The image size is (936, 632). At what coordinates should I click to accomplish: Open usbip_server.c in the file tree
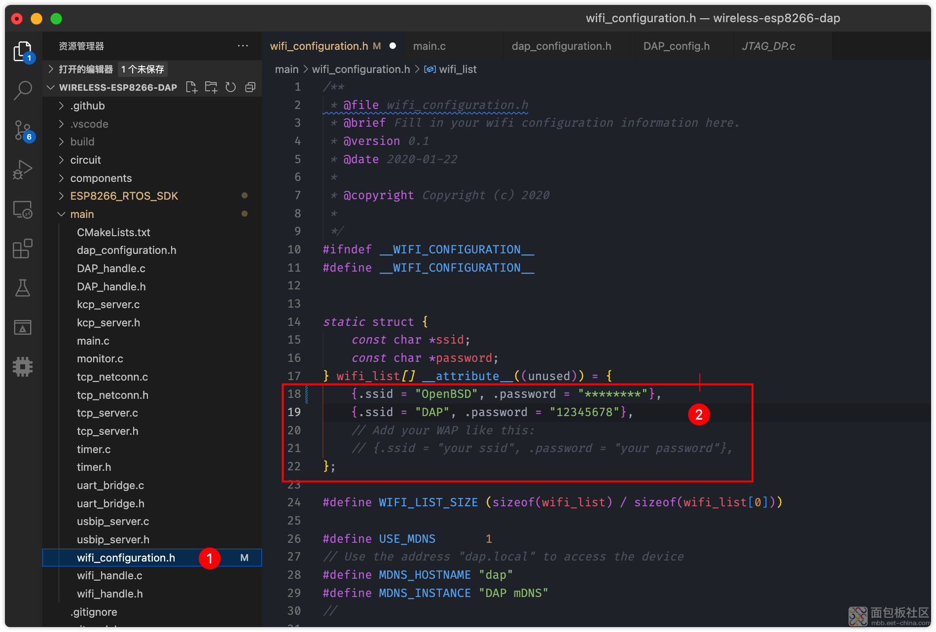pos(113,522)
